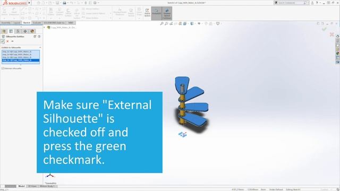
Task: Switch to the Layout ribbon tab
Action: (16, 23)
